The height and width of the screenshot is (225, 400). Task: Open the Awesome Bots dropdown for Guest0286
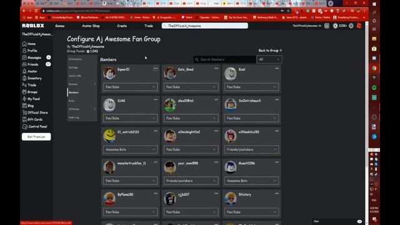(251, 181)
